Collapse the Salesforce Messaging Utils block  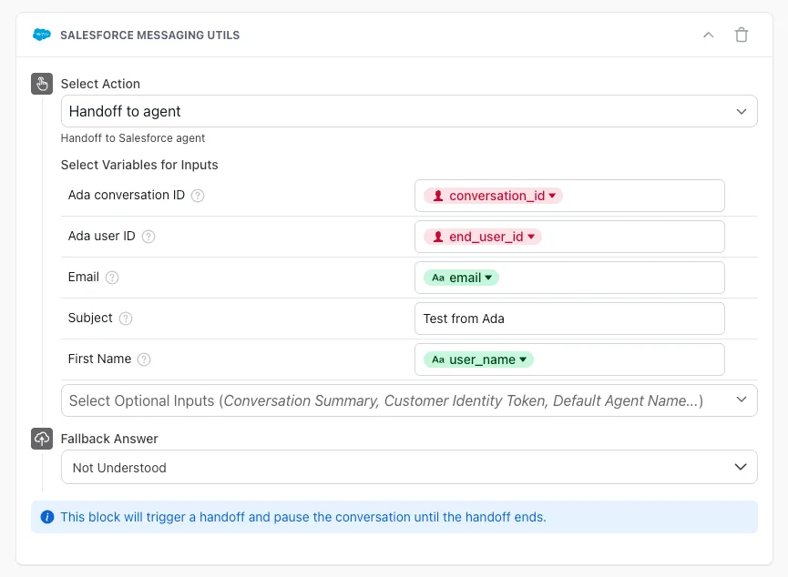tap(708, 35)
